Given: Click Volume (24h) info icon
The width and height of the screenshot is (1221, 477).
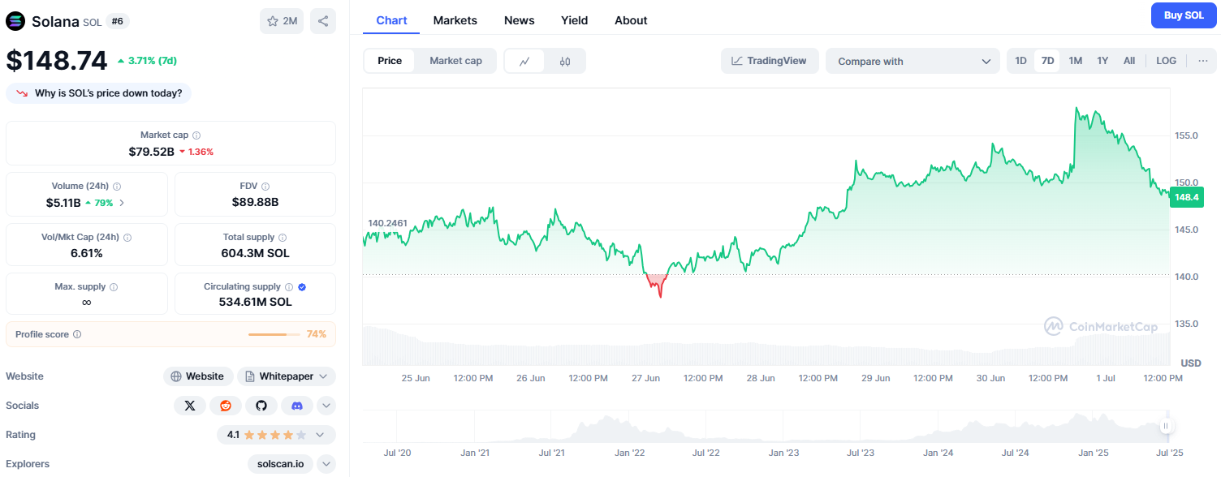Looking at the screenshot, I should tap(117, 187).
